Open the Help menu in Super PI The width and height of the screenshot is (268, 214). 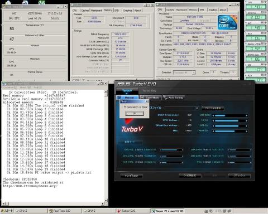click(x=38, y=87)
